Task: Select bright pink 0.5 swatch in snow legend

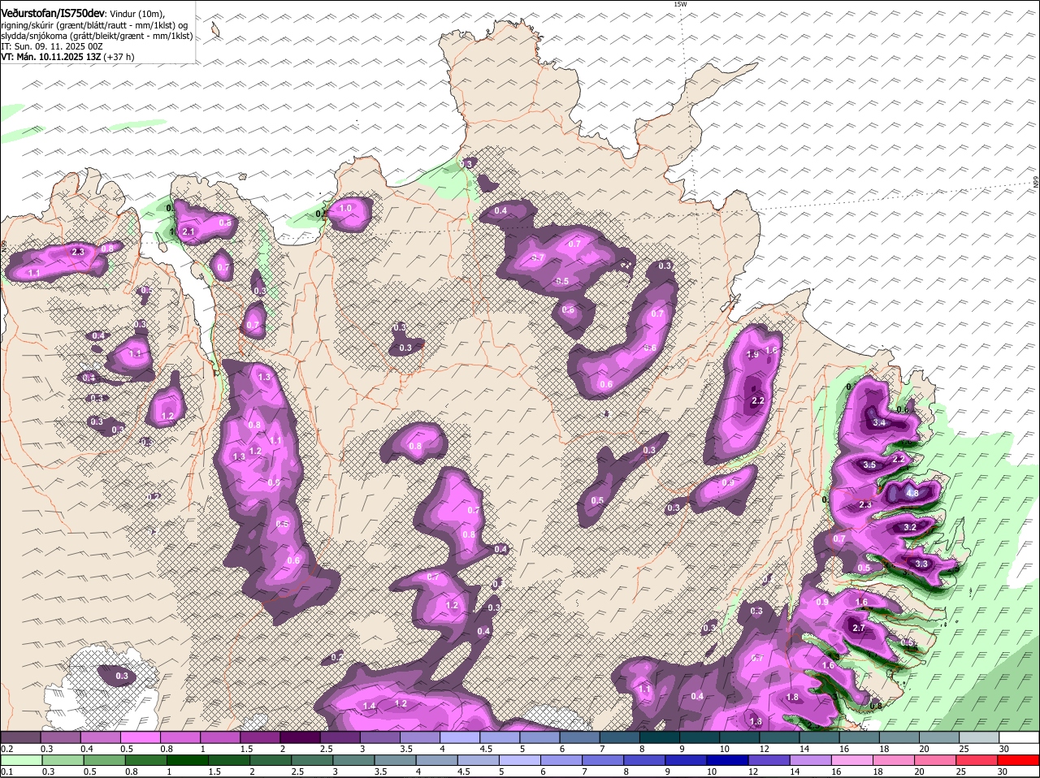Action: click(140, 737)
